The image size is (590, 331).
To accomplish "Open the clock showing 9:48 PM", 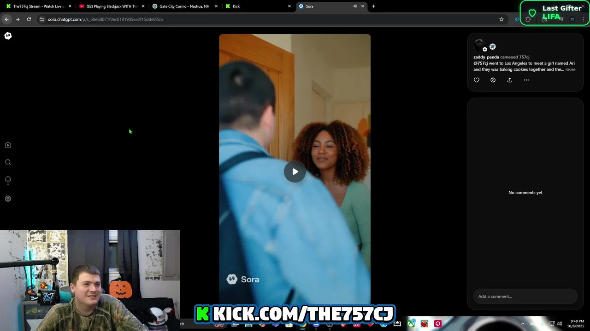I will pos(577,324).
